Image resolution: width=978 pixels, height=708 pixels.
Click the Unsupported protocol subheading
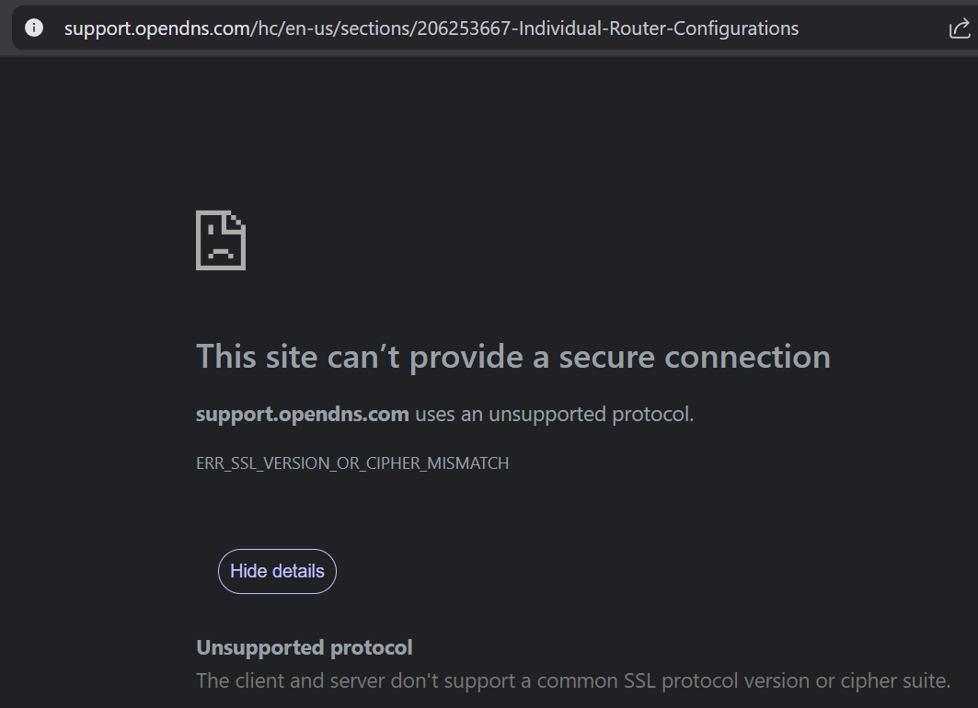pyautogui.click(x=305, y=647)
